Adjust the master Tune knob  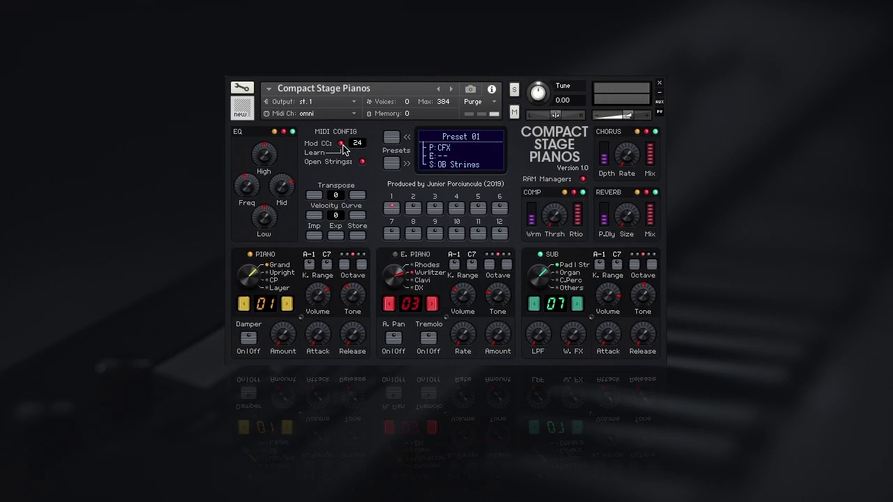(538, 93)
